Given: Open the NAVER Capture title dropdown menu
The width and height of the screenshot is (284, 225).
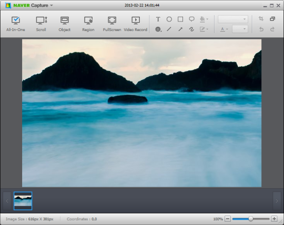Looking at the screenshot, I should click(x=52, y=5).
